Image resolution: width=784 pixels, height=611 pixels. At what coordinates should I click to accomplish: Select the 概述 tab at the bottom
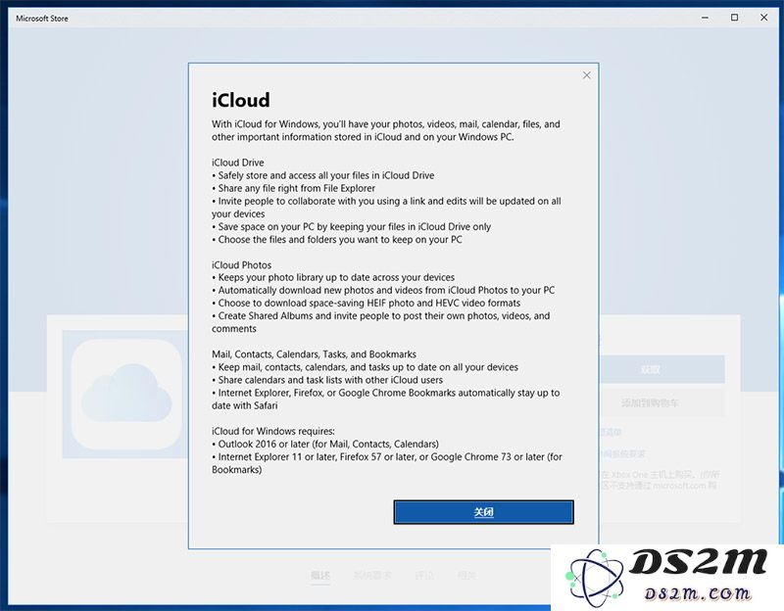click(320, 576)
